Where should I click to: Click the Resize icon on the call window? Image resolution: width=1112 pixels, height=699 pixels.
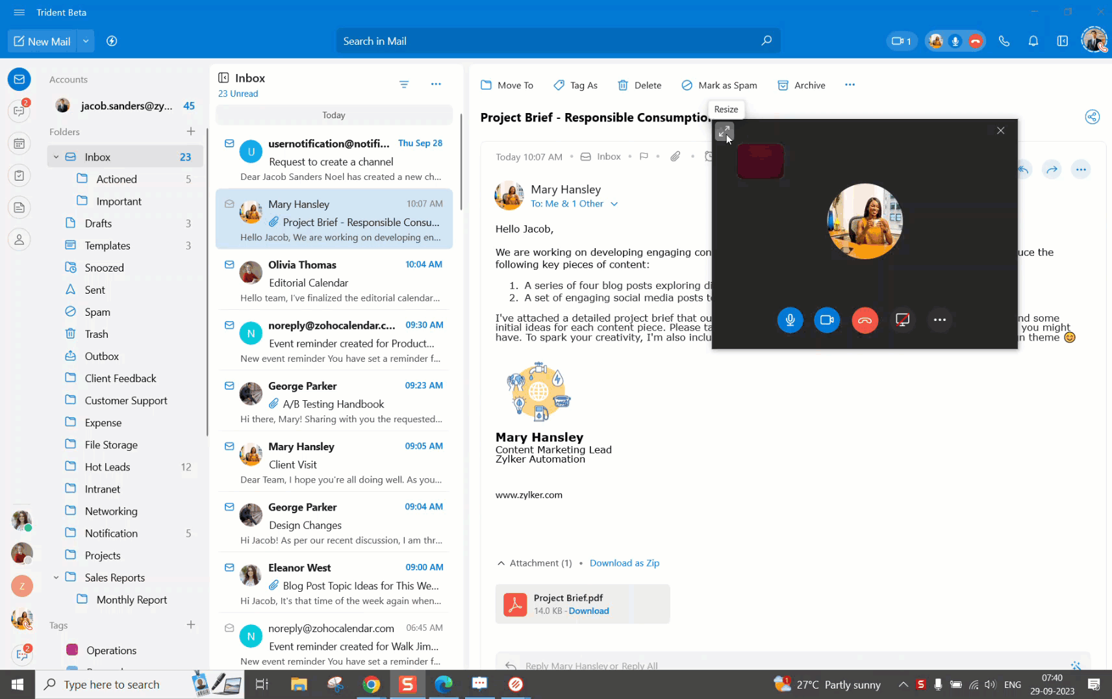click(724, 132)
